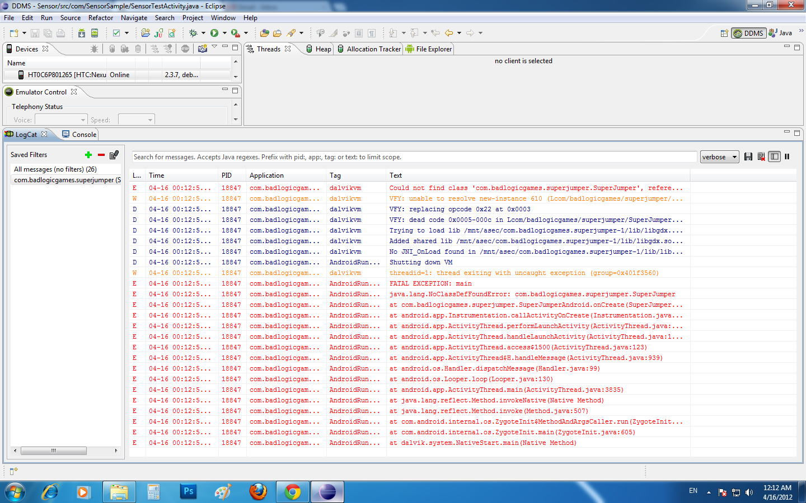Open the Android Virtual Device Manager icon
The height and width of the screenshot is (503, 806).
(x=95, y=33)
